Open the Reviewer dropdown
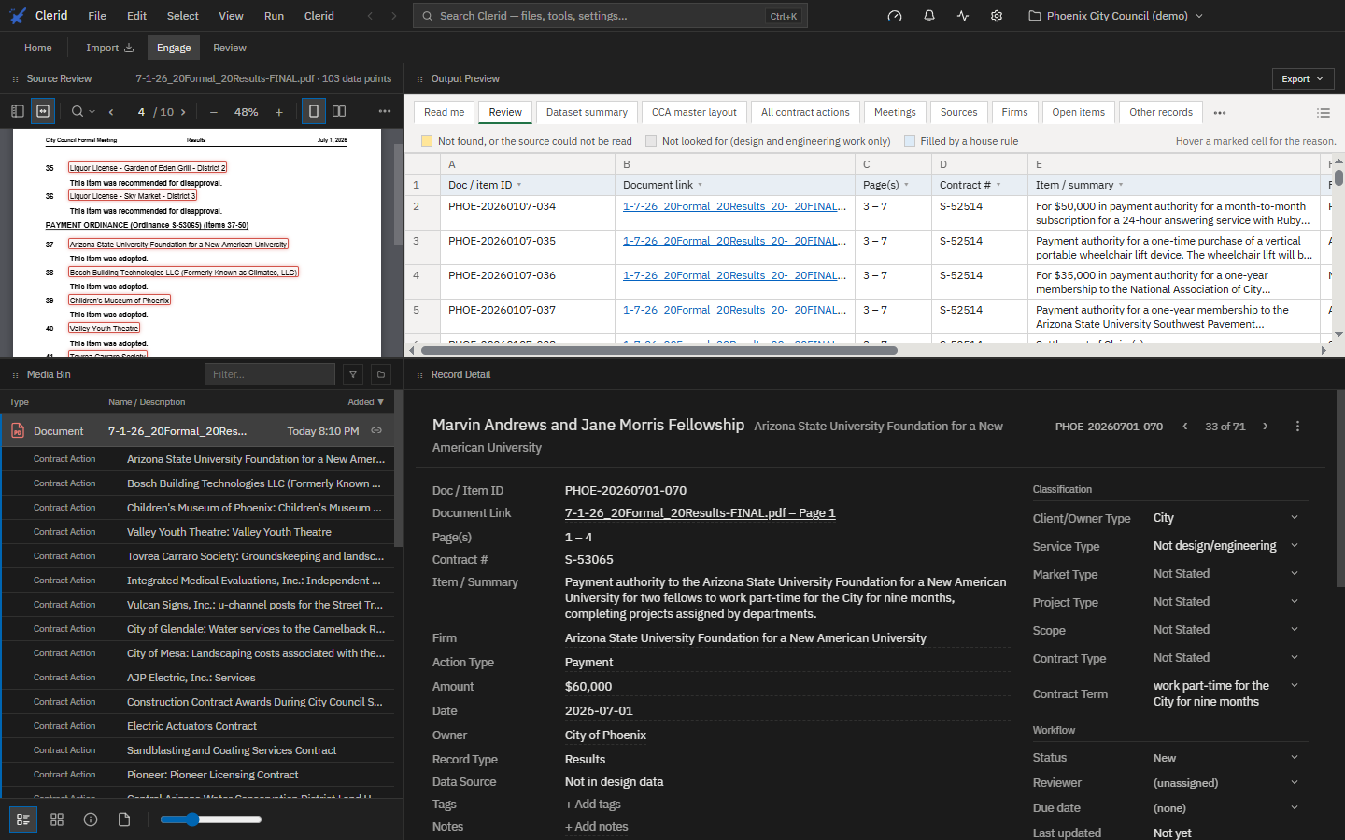The height and width of the screenshot is (840, 1345). tap(1225, 783)
